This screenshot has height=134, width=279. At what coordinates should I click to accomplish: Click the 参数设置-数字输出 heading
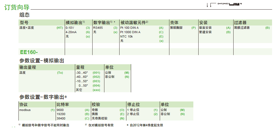43,97
